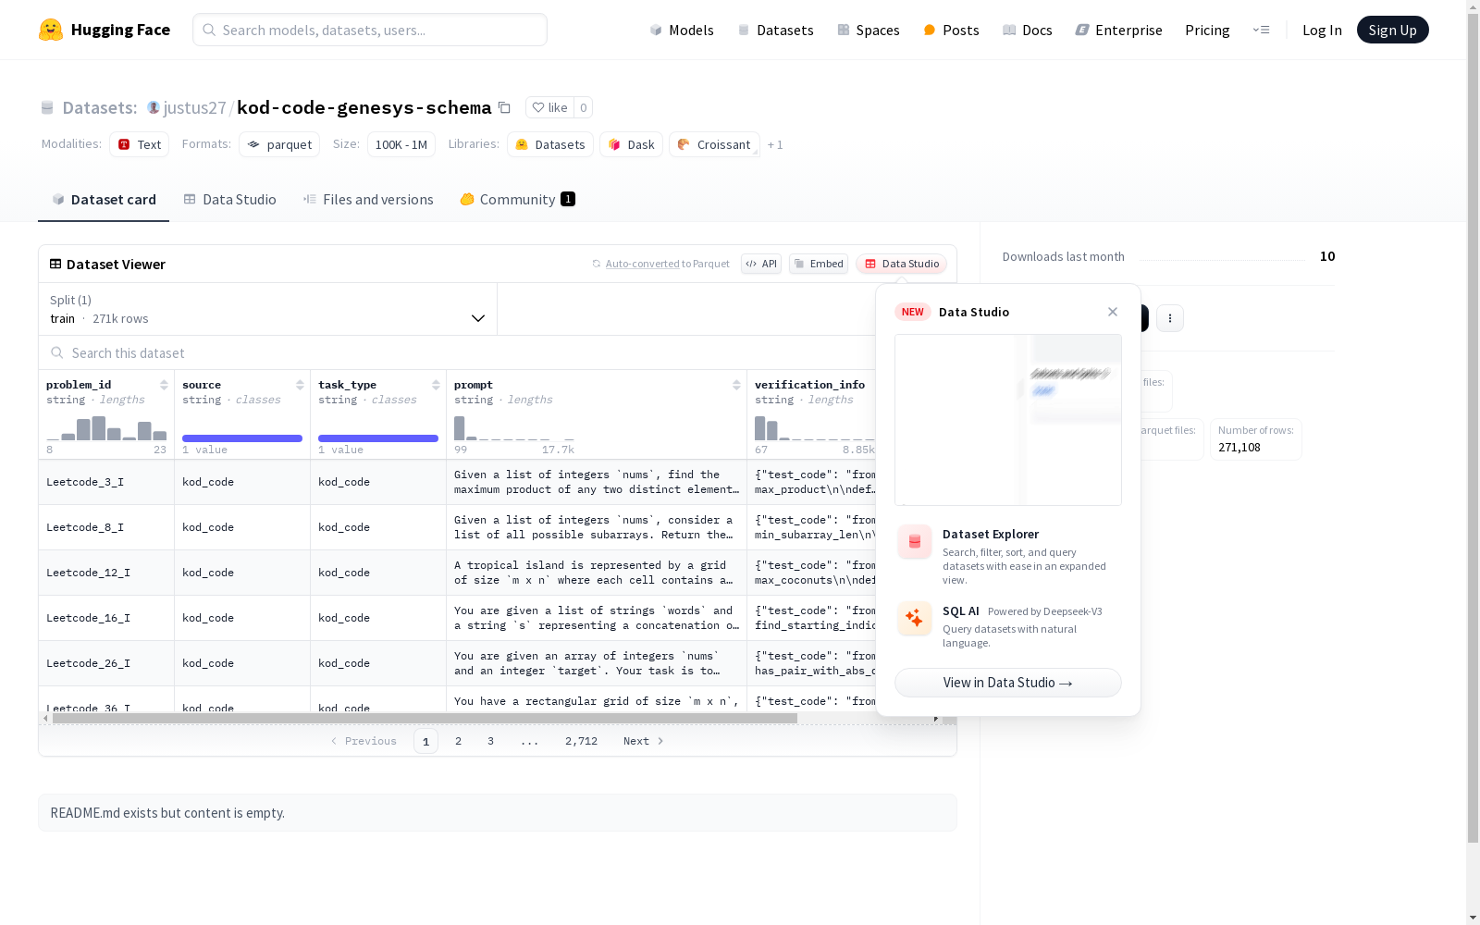Click the prompt length histogram
This screenshot has height=925, width=1480.
(514, 427)
